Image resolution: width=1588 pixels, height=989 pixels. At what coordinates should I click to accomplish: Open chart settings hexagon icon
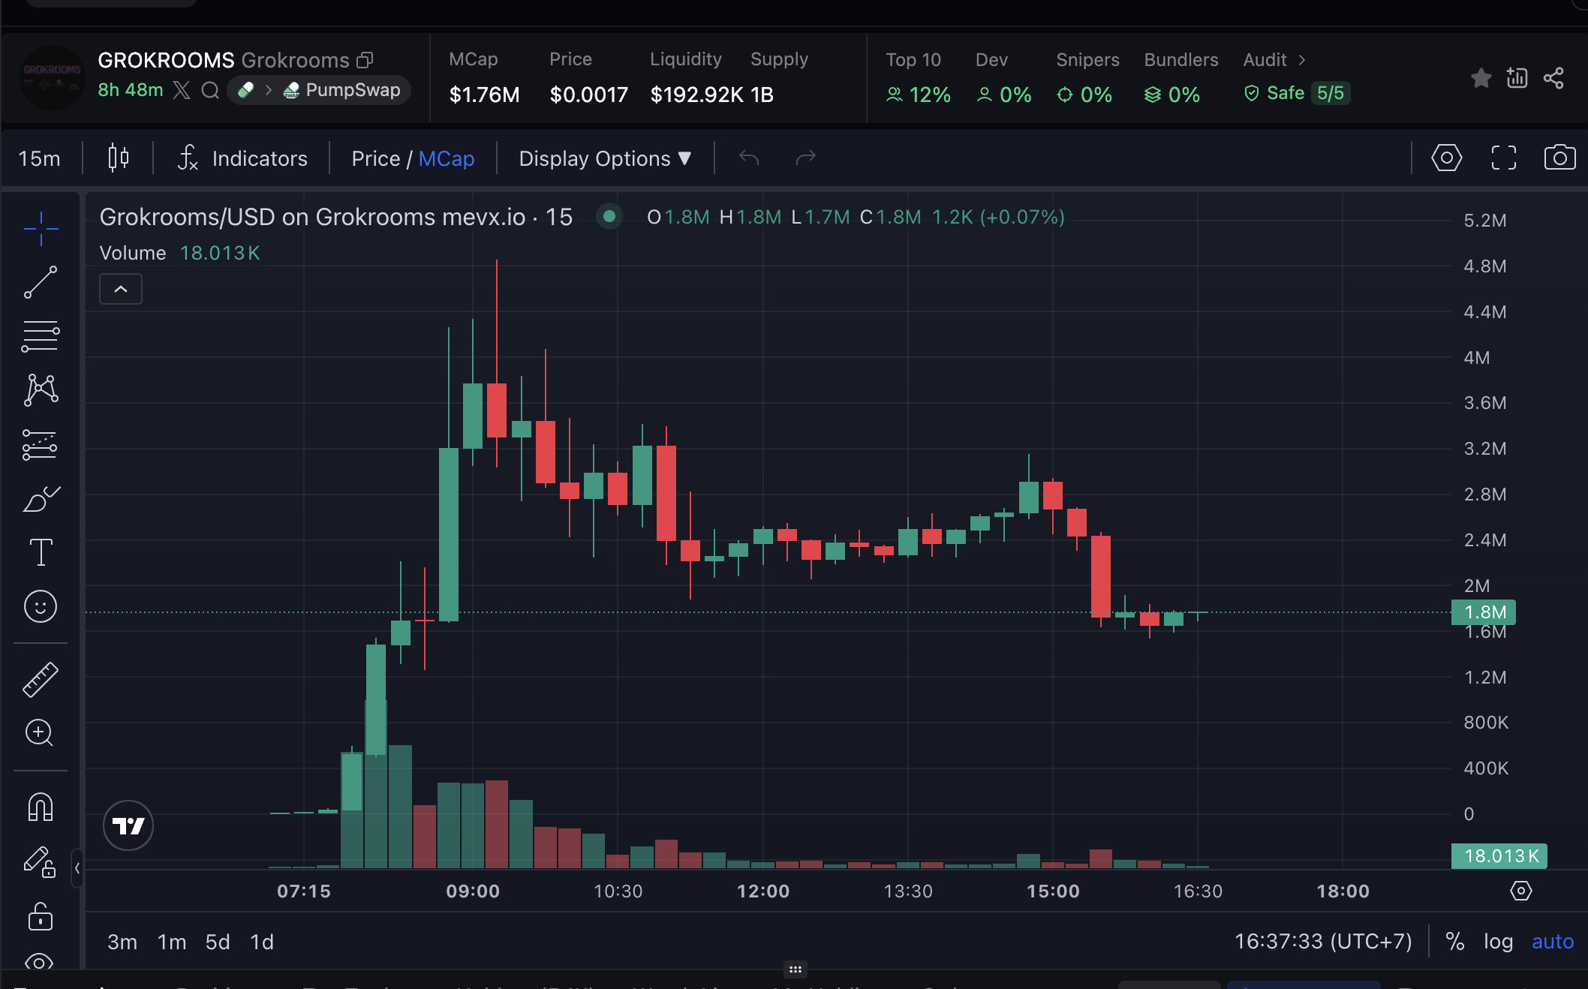pos(1446,158)
